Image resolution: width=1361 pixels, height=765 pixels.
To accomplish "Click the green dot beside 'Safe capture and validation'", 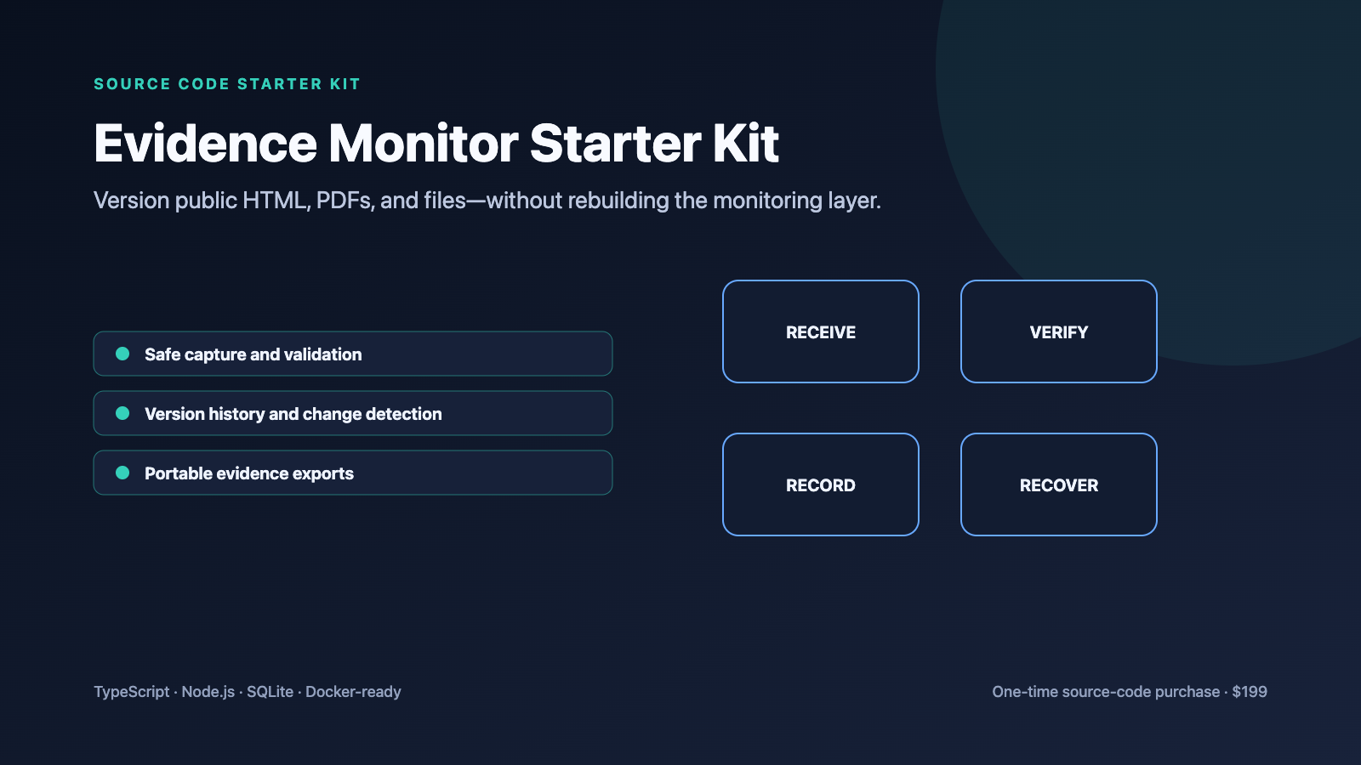I will tap(122, 354).
